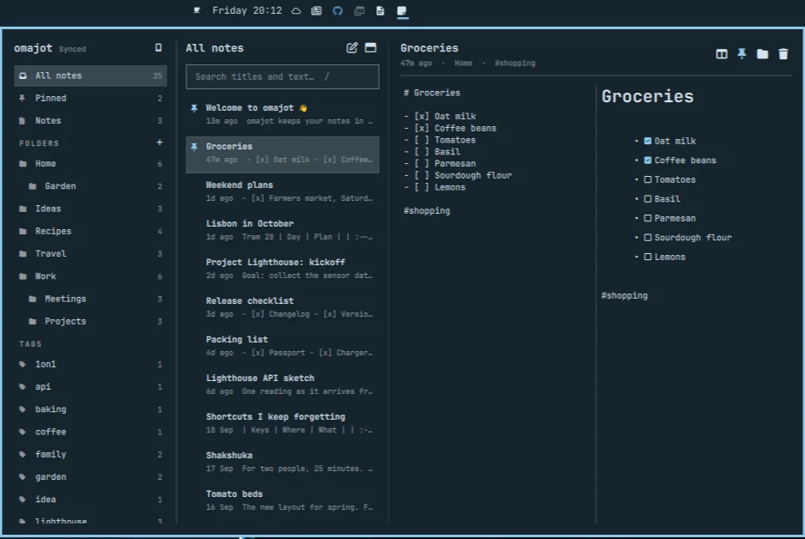Open the Packing list note
This screenshot has width=805, height=539.
pyautogui.click(x=283, y=346)
